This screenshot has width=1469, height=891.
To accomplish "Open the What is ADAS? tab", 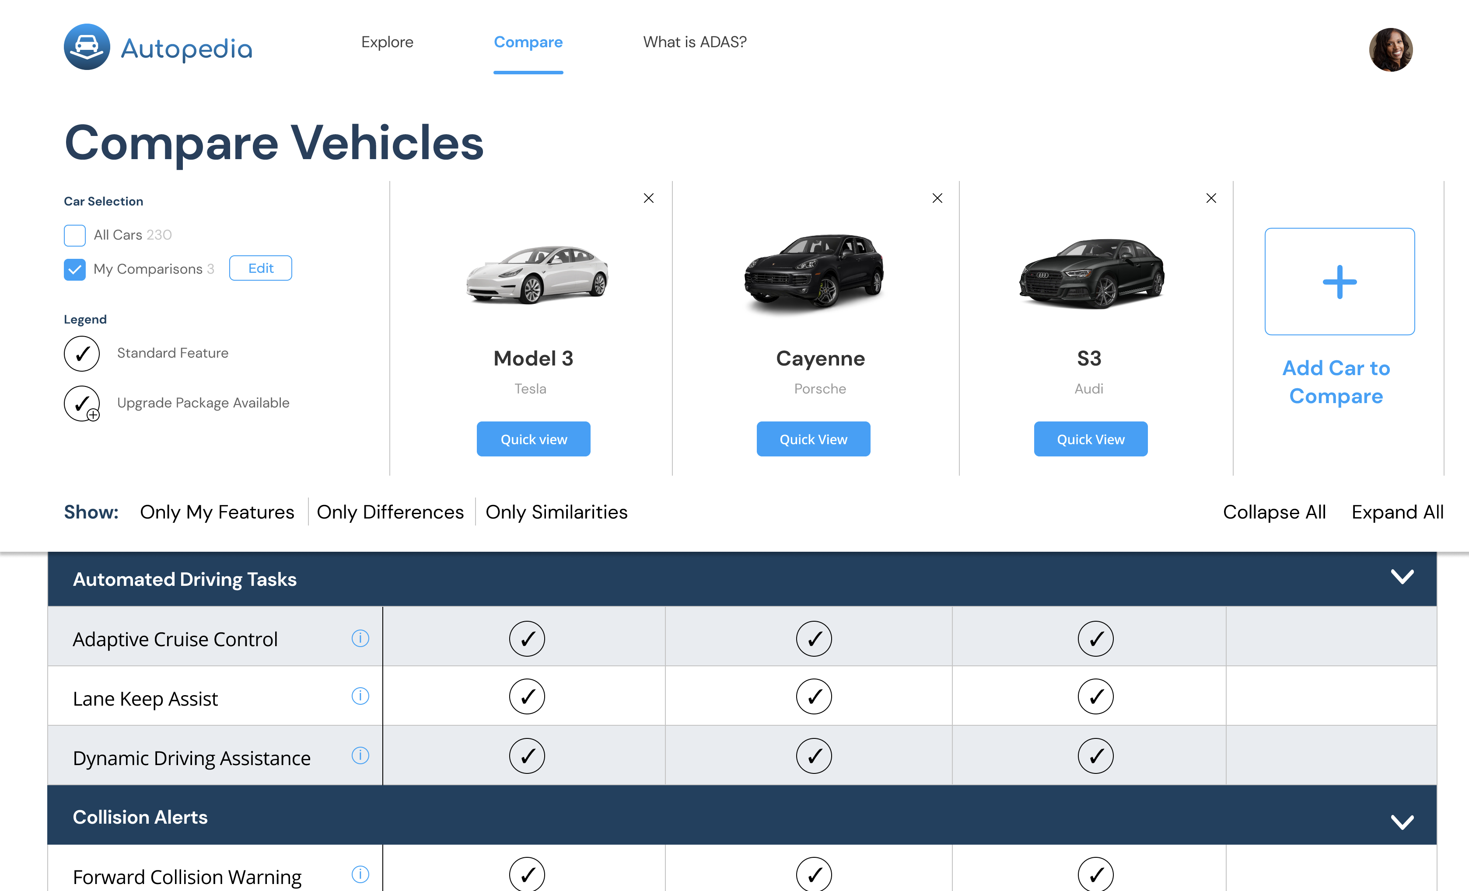I will click(695, 42).
